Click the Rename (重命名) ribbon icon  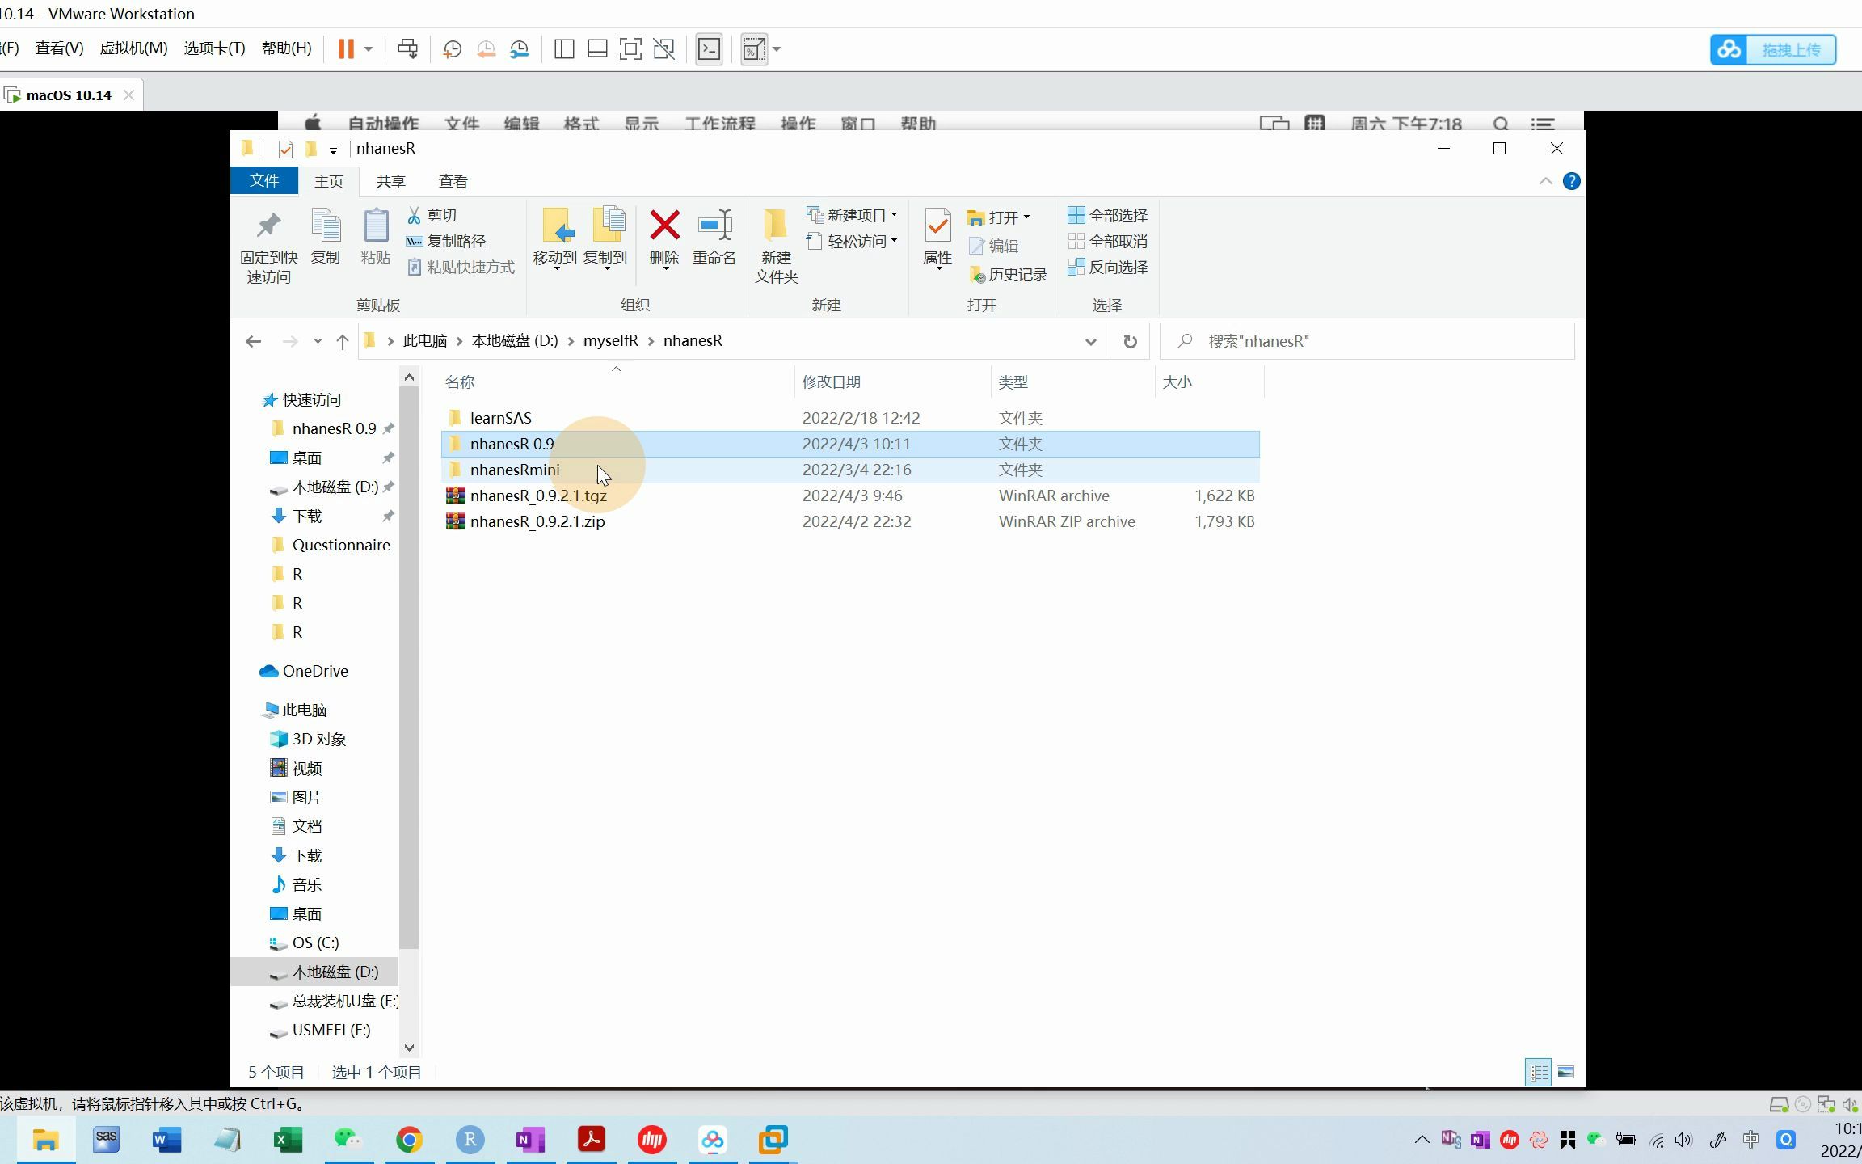click(714, 226)
